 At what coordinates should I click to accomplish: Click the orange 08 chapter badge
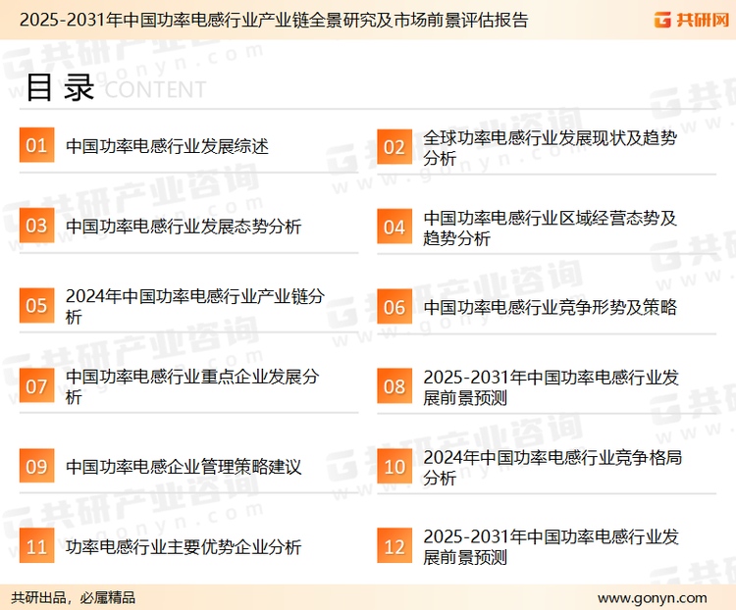[394, 386]
